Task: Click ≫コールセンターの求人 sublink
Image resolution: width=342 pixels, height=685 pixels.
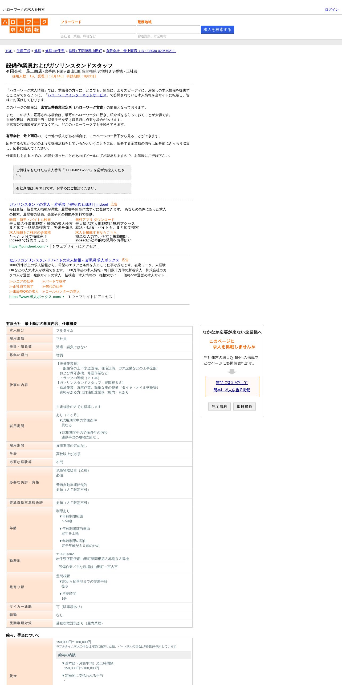Action: (x=61, y=292)
